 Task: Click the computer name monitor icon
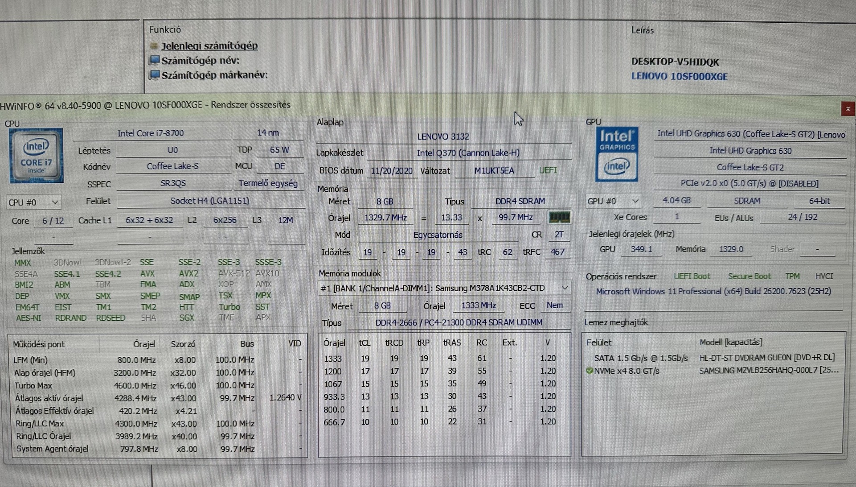(x=154, y=60)
